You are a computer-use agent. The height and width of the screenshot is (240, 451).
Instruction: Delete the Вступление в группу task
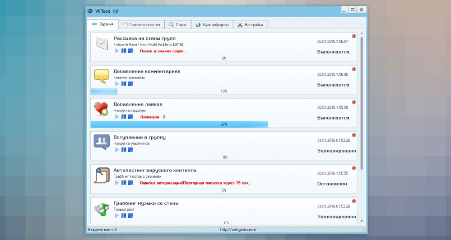click(x=354, y=135)
